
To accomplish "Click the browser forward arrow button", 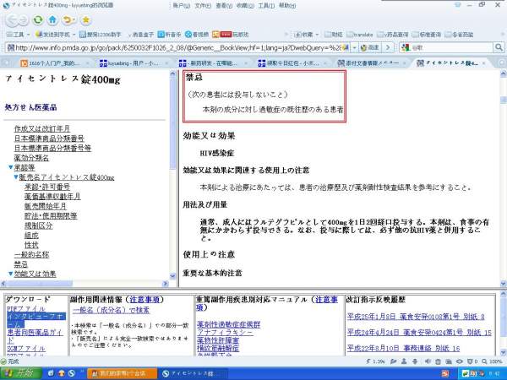I will click(24, 20).
